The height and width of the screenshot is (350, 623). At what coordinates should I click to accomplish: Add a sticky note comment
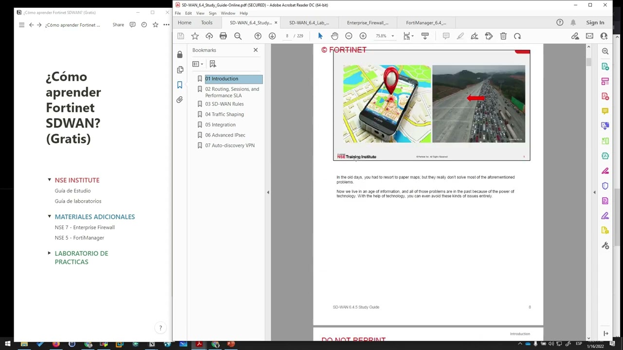tap(446, 36)
